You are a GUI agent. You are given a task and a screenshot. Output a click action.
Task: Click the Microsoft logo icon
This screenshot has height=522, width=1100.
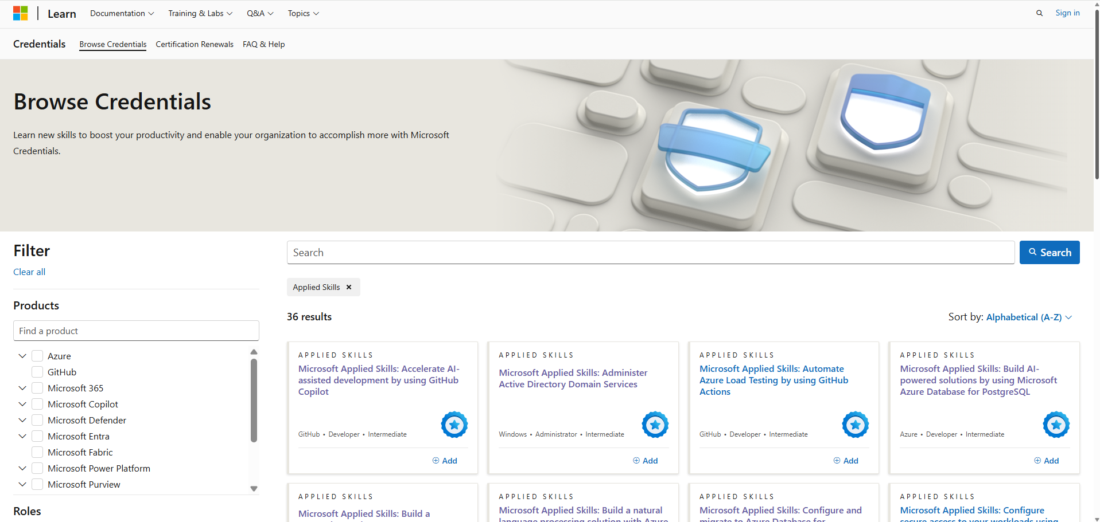pyautogui.click(x=21, y=13)
